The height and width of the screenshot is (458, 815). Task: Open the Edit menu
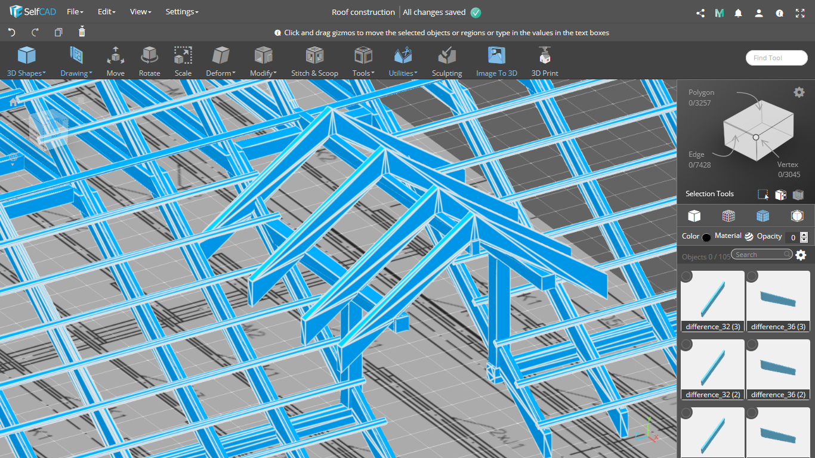[x=107, y=12]
